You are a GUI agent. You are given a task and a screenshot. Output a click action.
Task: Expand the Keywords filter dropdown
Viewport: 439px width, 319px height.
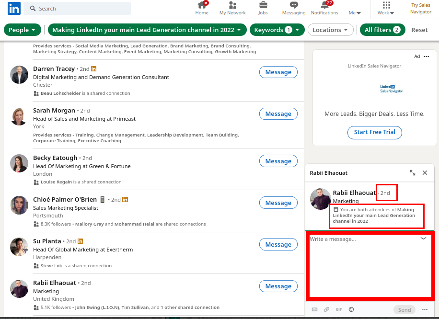(x=277, y=30)
